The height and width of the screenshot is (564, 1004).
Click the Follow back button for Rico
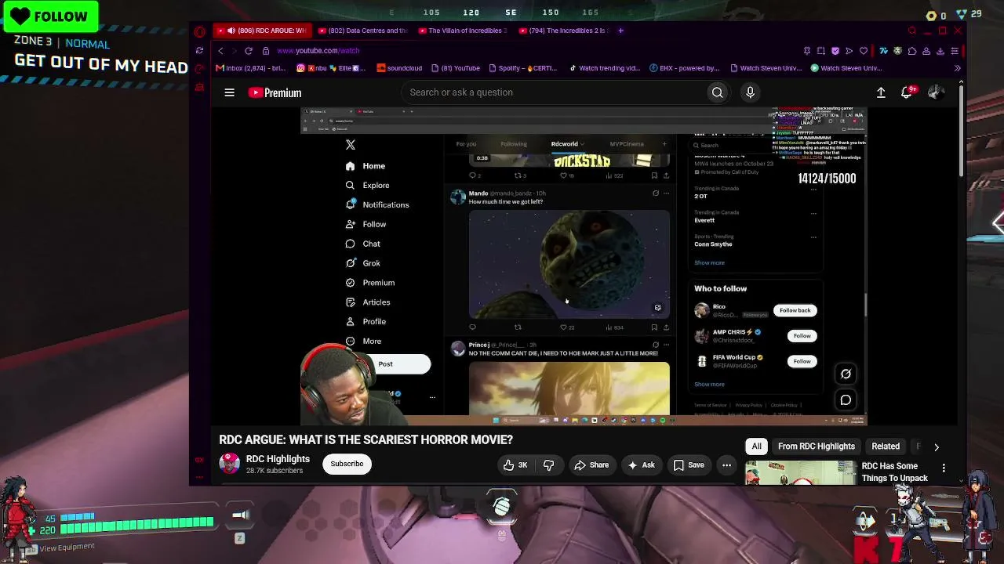[795, 310]
